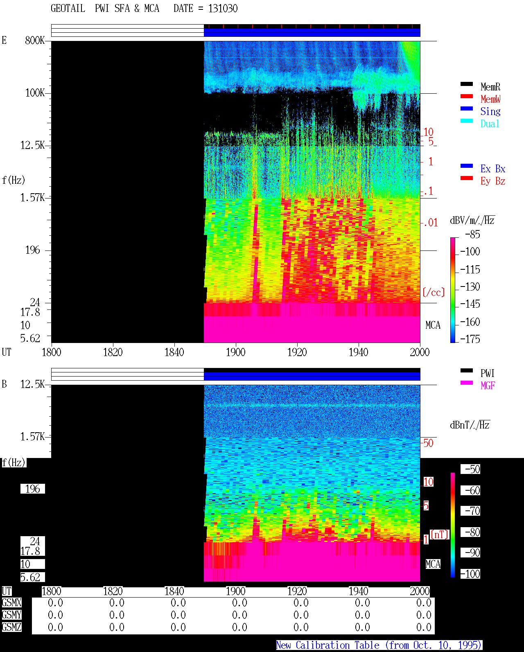Click the 1940 time label under E spectrogram

358,352
